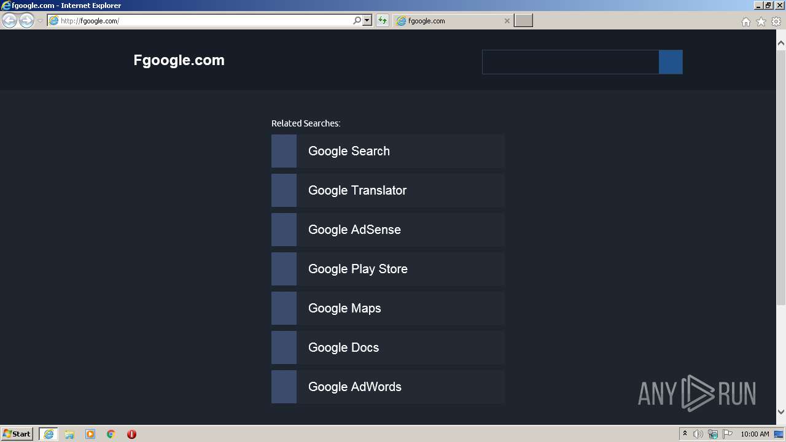The image size is (786, 442).
Task: Click the square beside Google Search
Action: click(x=284, y=151)
